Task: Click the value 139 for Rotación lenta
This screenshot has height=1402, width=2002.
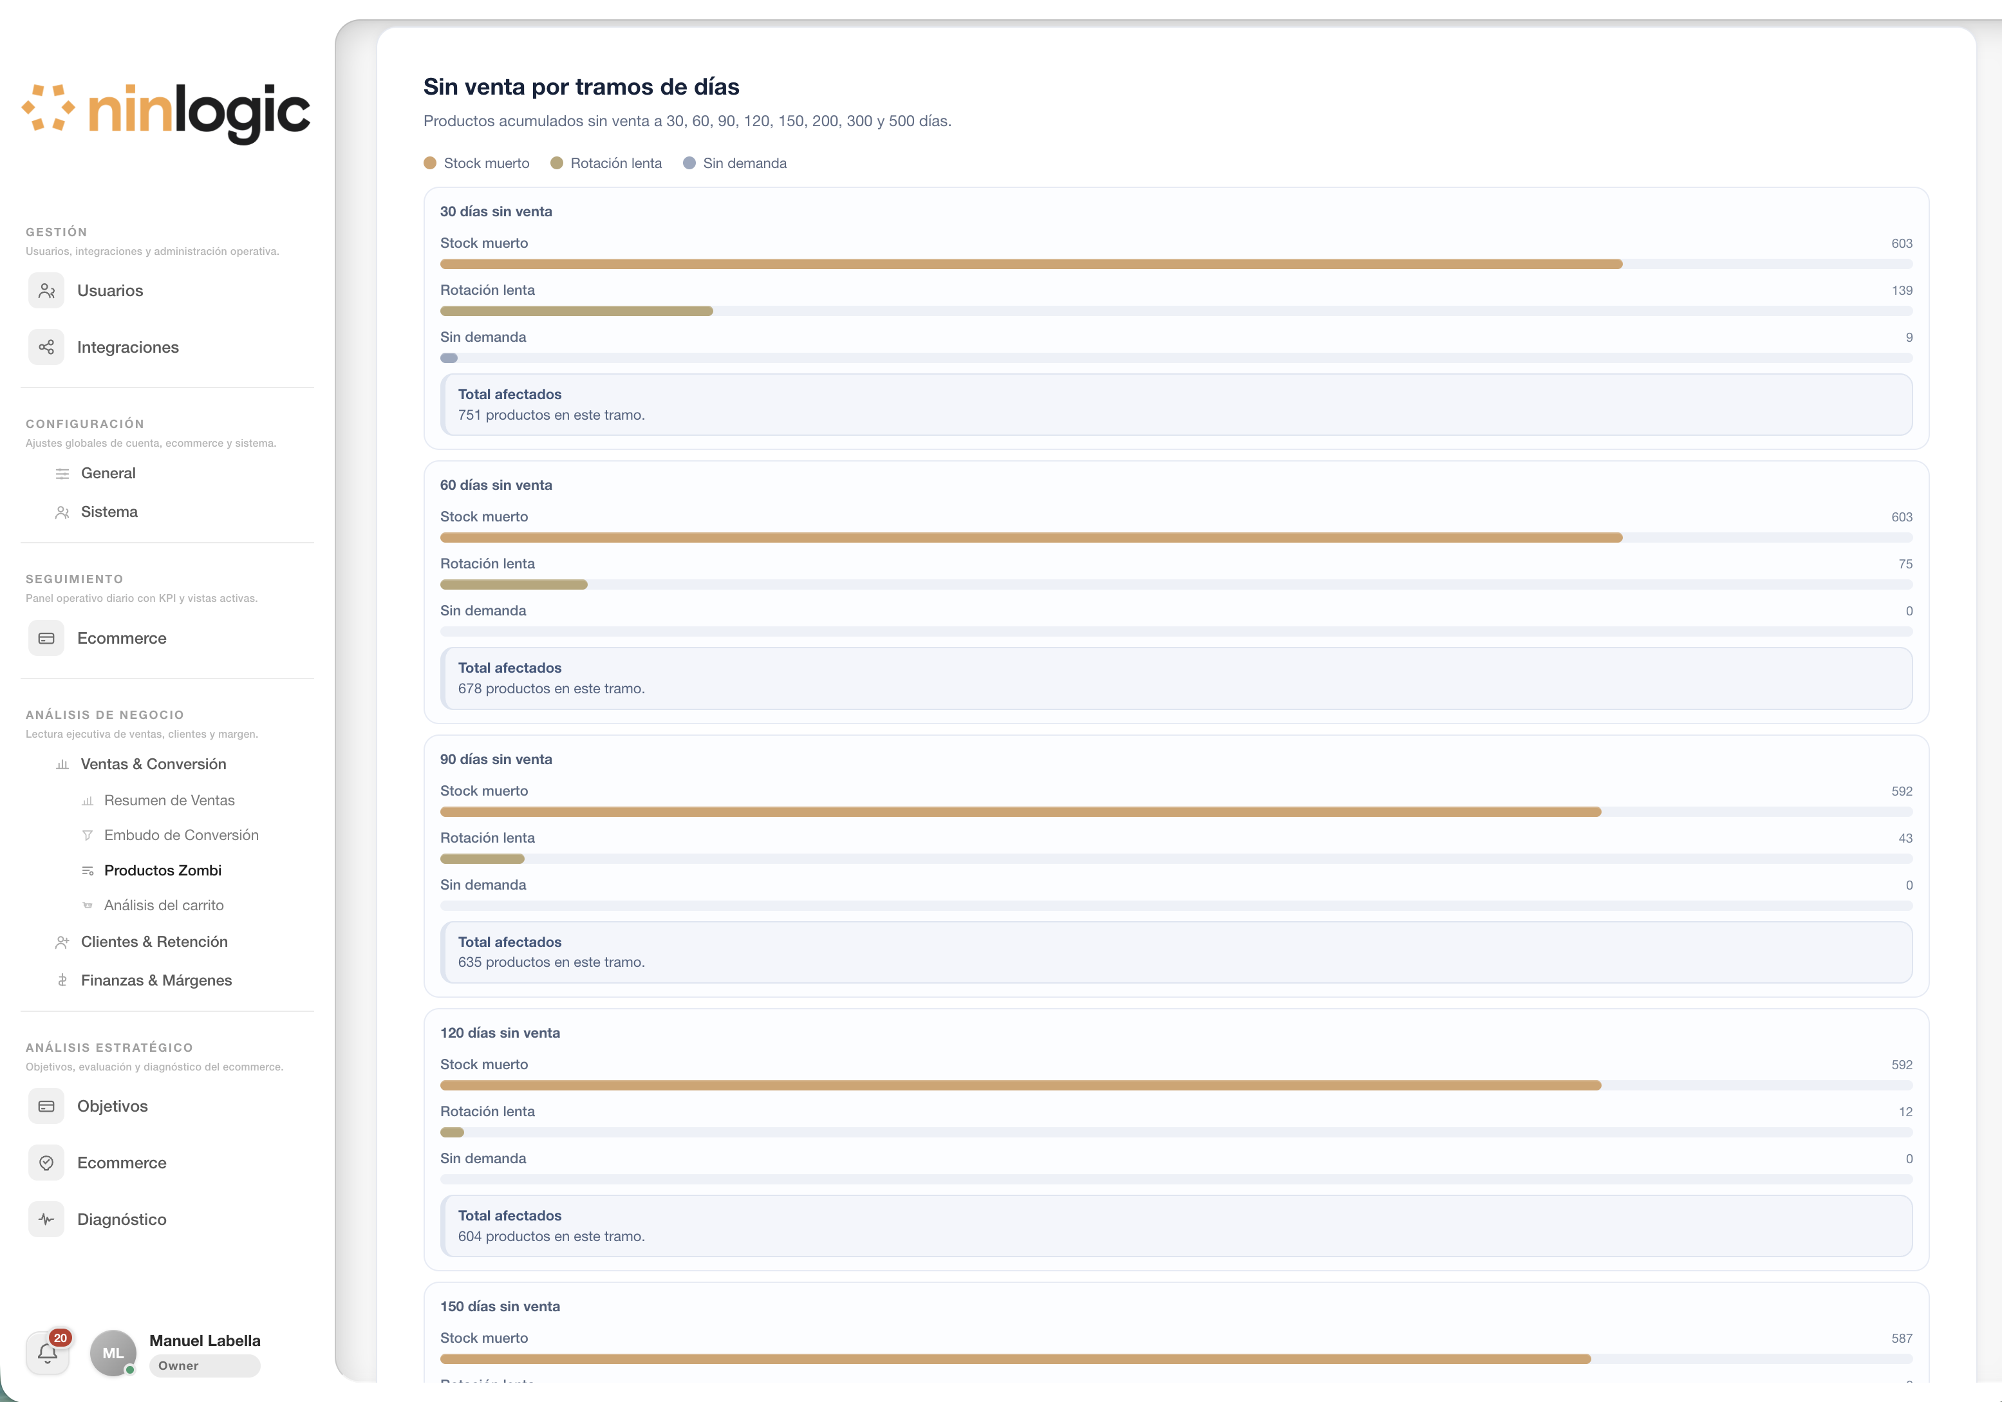Action: pyautogui.click(x=1903, y=290)
